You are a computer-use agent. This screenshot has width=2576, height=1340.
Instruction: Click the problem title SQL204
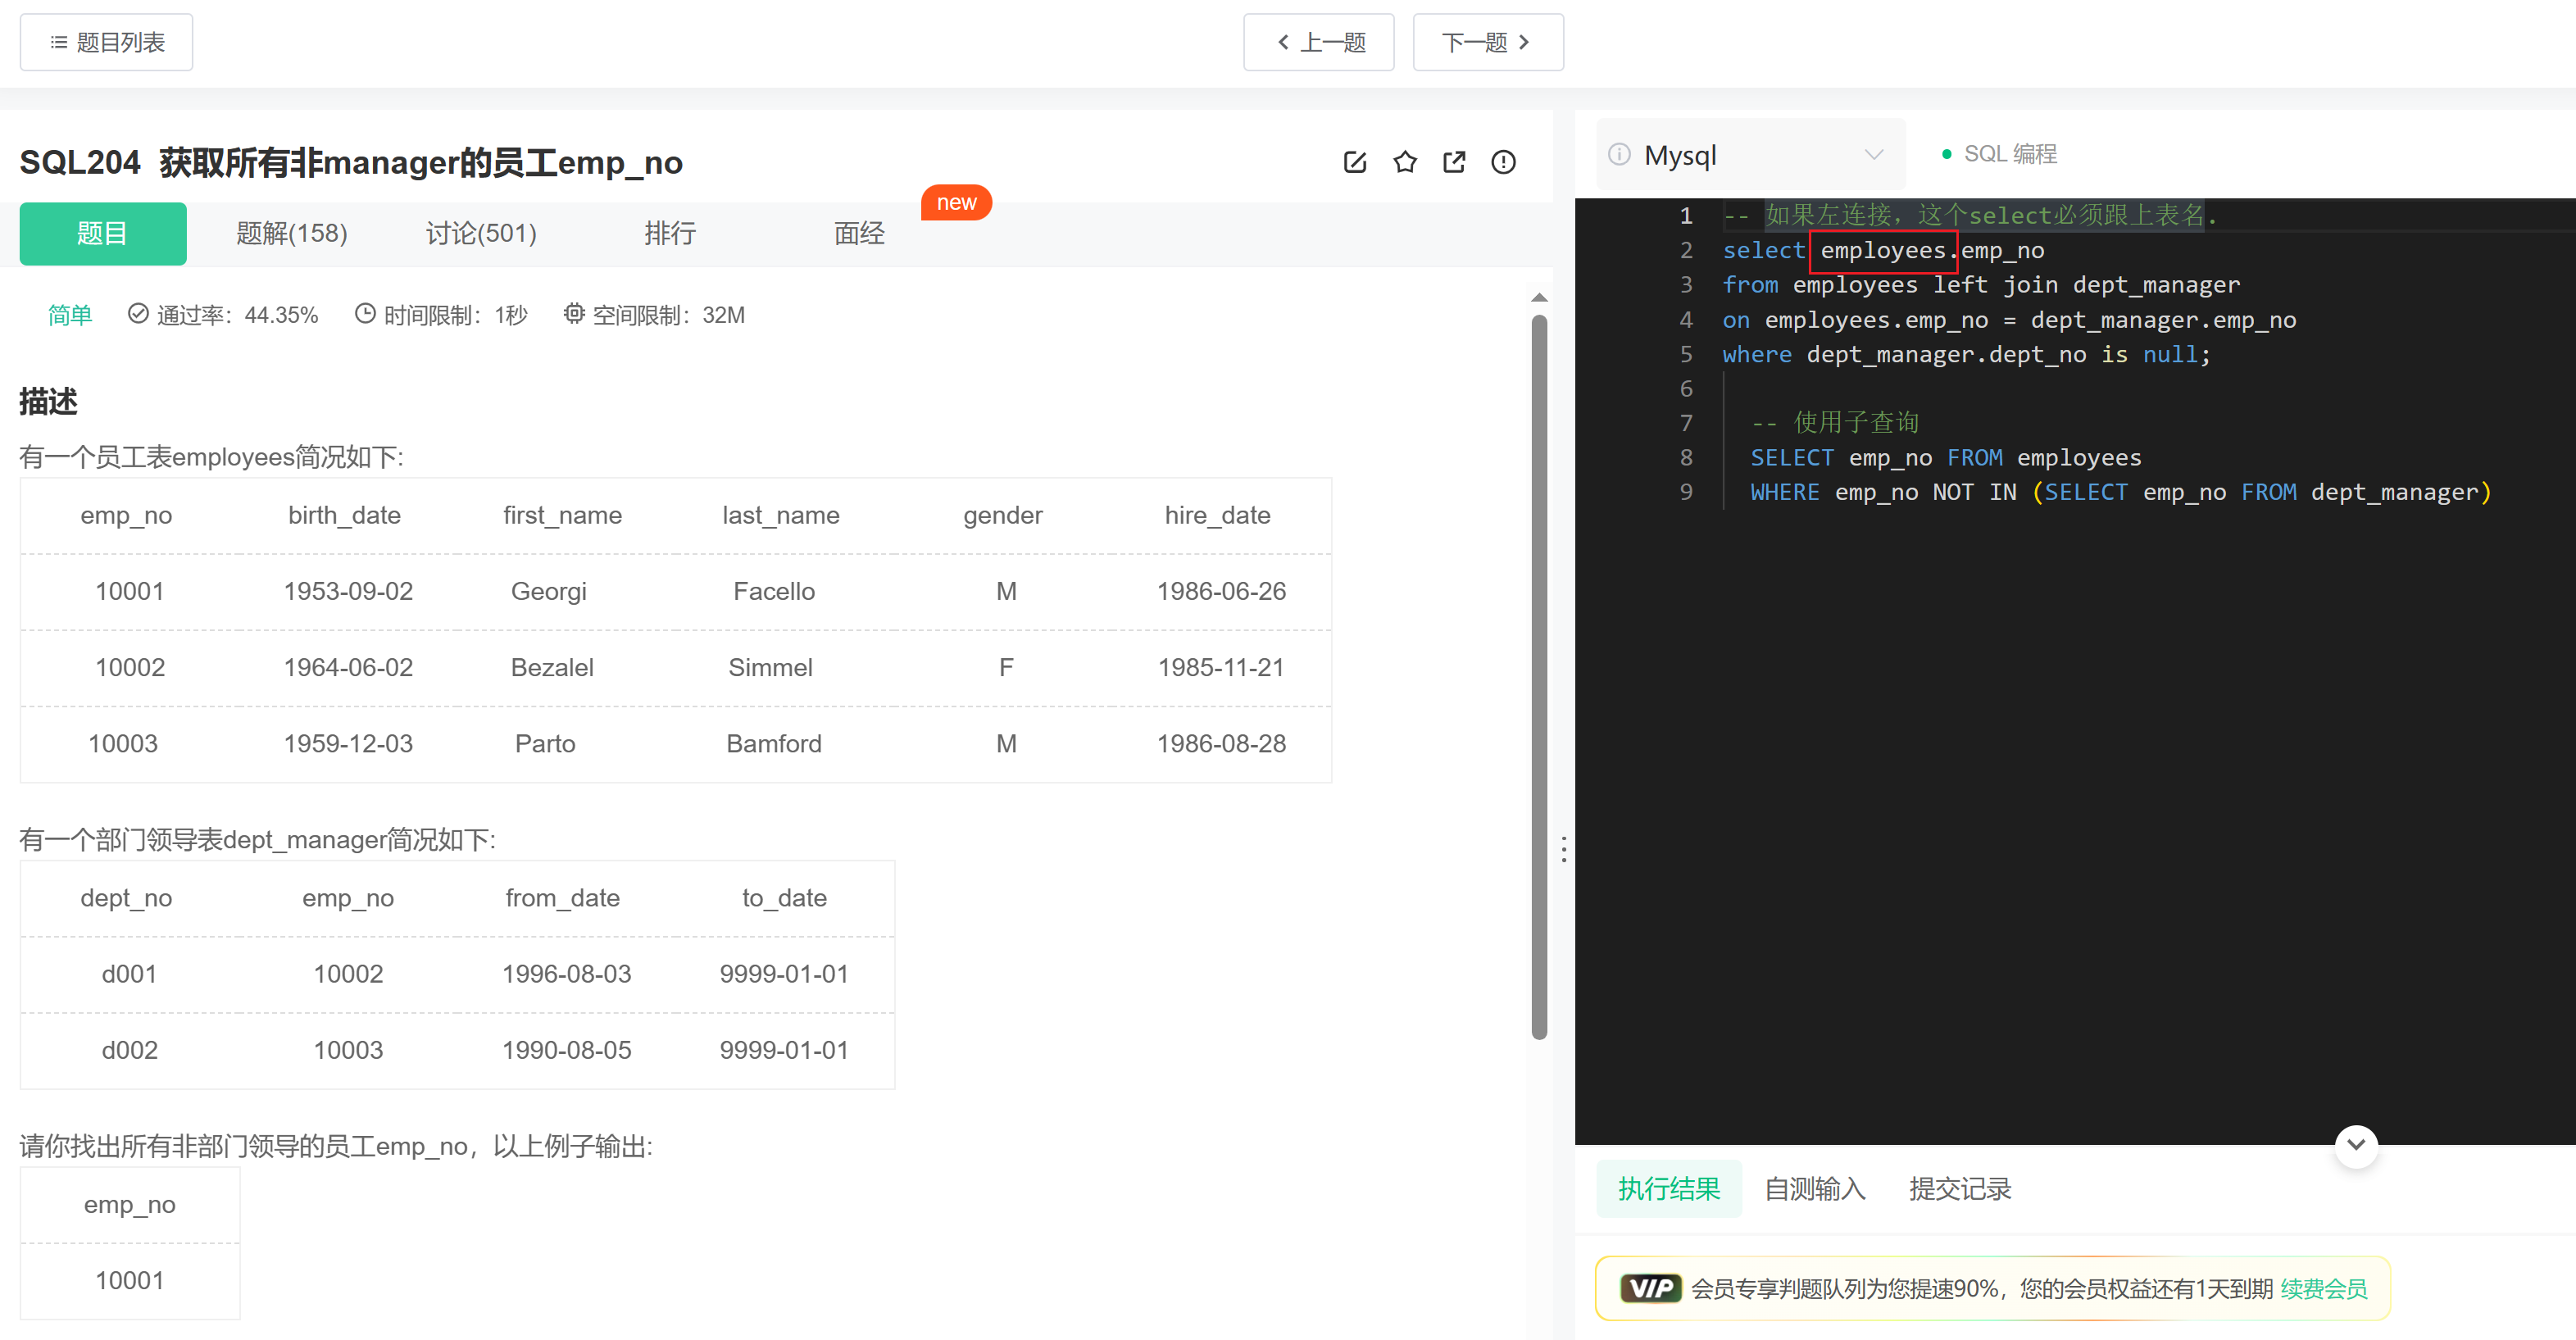pos(80,162)
